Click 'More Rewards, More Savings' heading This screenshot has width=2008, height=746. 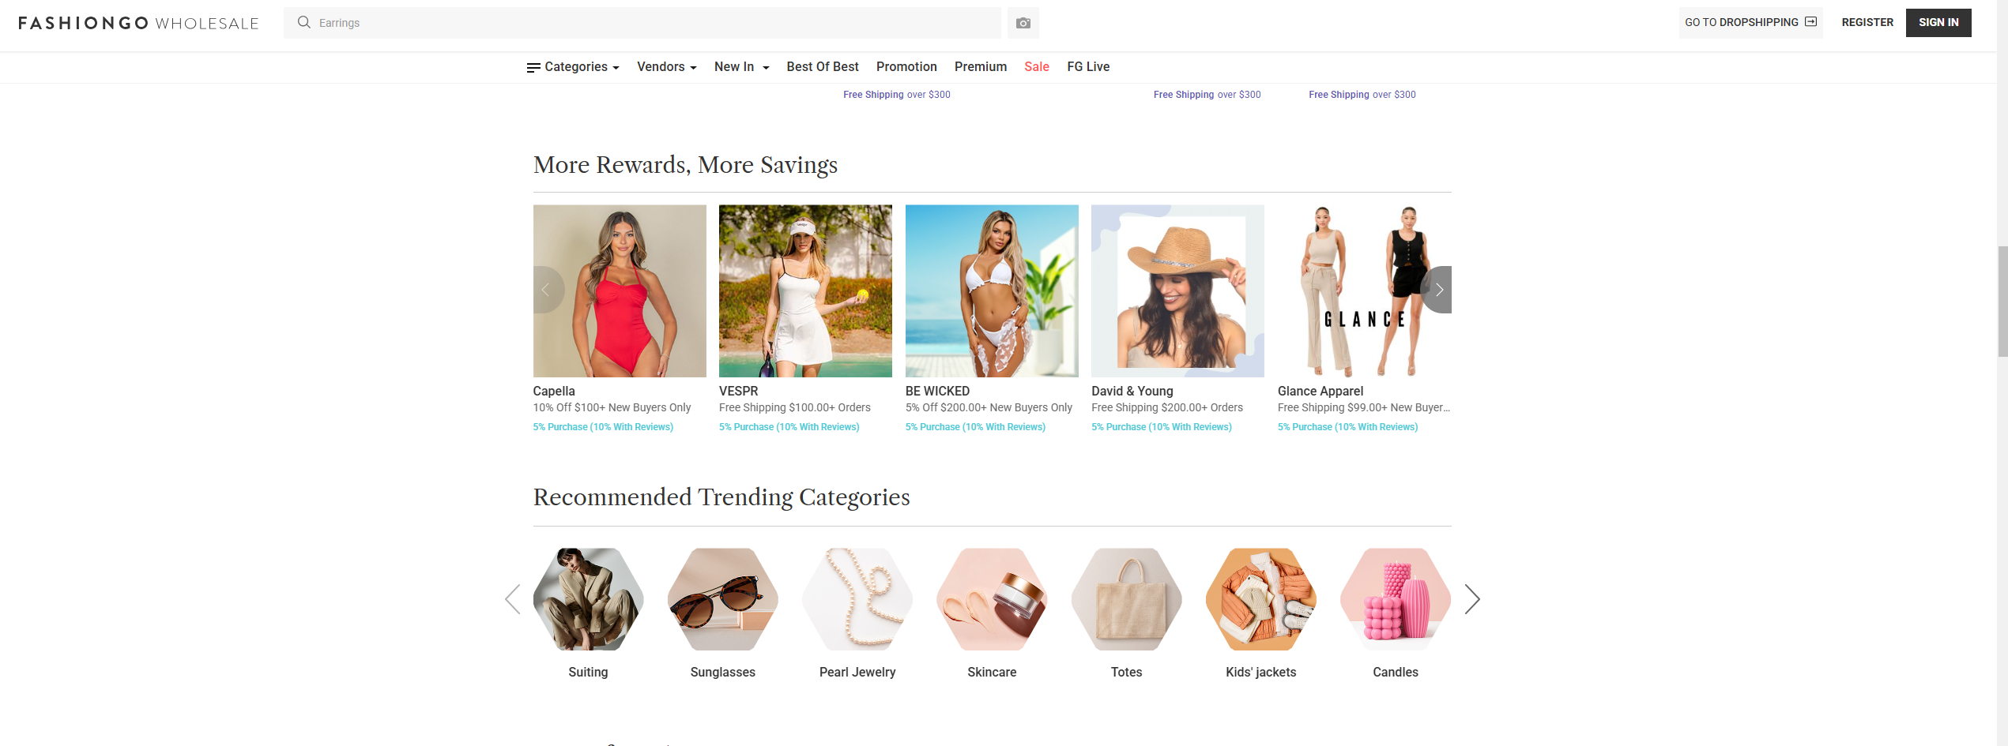pyautogui.click(x=685, y=165)
